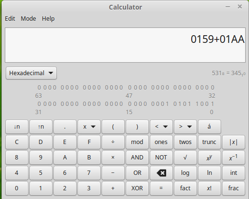Click the superscript ↑n button
Image resolution: width=249 pixels, height=199 pixels.
tap(41, 127)
